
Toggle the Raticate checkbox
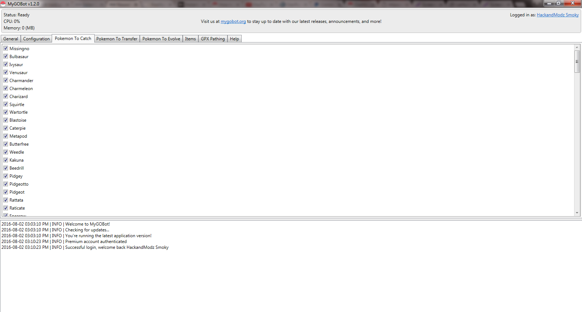[5, 208]
